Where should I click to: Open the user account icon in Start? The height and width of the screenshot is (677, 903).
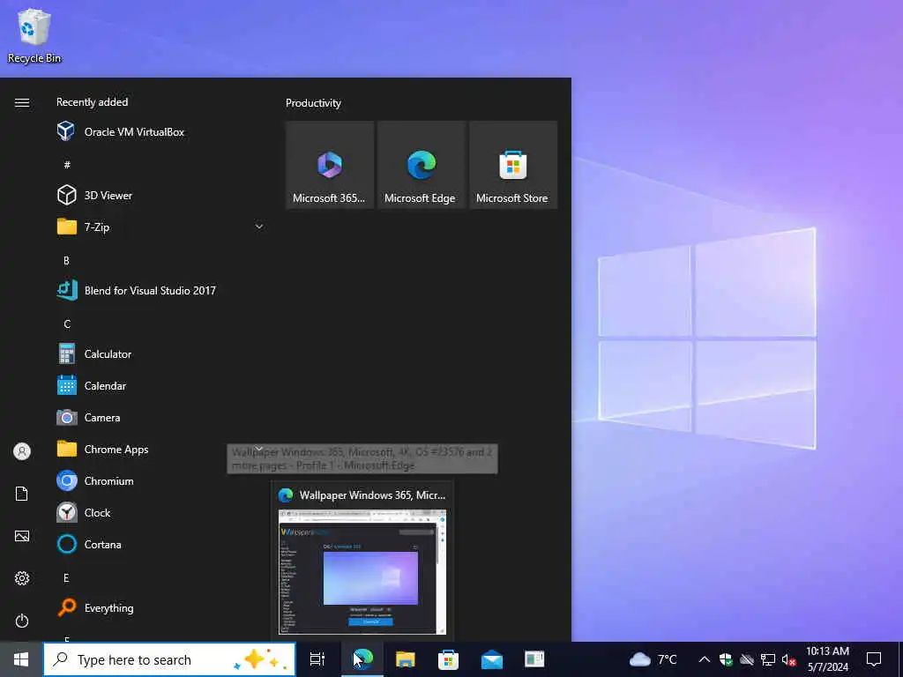pos(22,451)
